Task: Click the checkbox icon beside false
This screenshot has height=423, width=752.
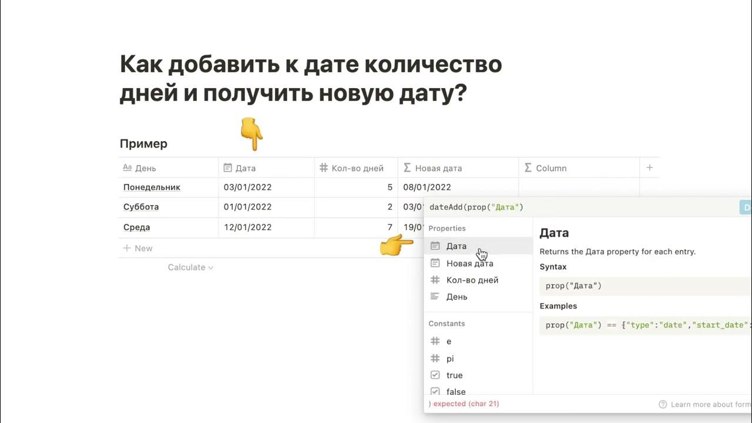Action: pyautogui.click(x=435, y=391)
